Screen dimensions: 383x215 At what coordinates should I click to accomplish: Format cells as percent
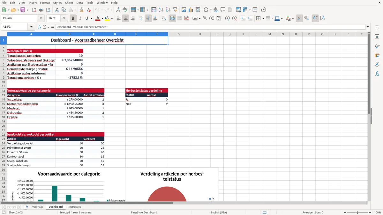[x=205, y=18]
